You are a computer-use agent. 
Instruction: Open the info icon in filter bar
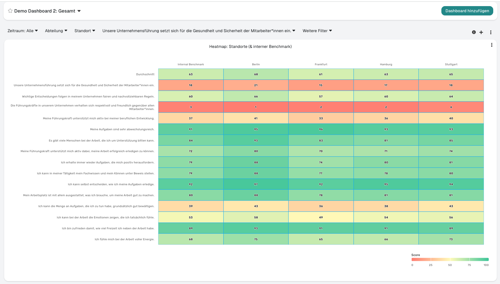(x=474, y=32)
